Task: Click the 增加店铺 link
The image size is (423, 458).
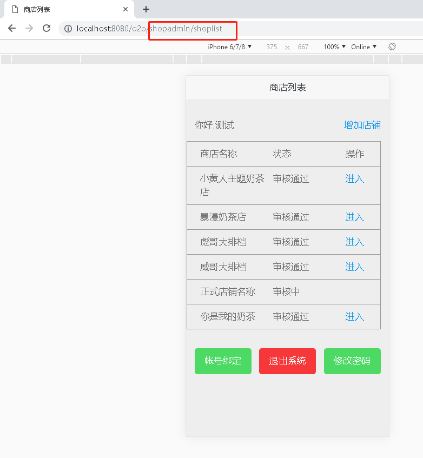Action: click(362, 125)
